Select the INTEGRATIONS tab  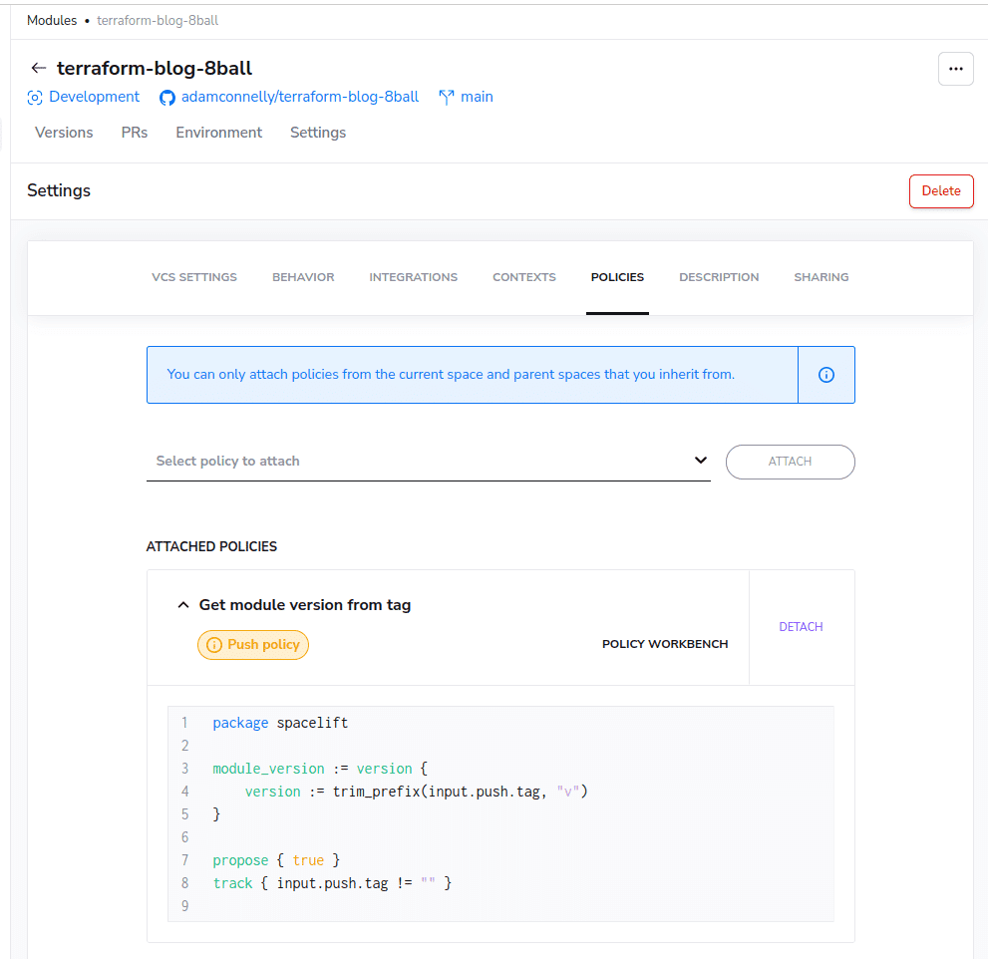[414, 277]
